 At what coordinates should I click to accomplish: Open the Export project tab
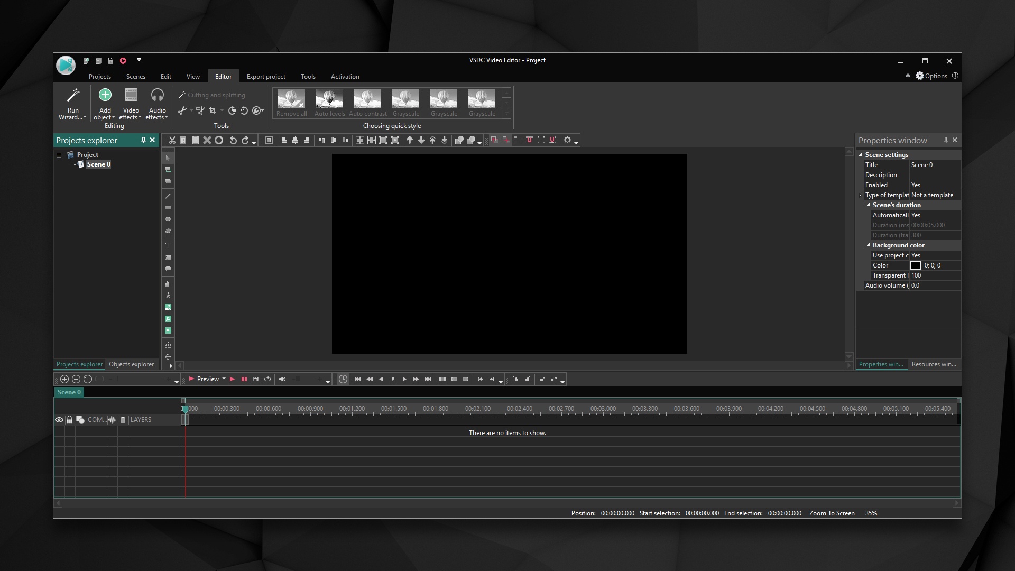[266, 77]
